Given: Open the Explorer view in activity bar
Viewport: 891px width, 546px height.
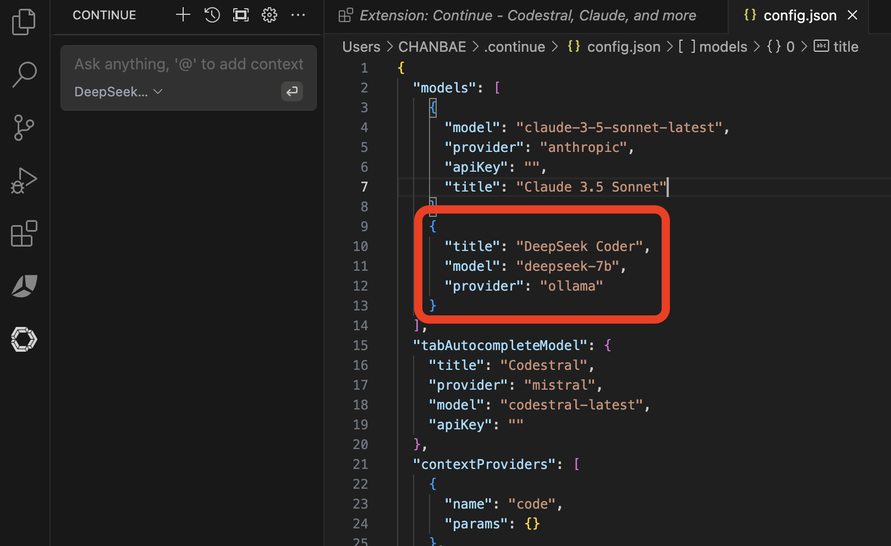Looking at the screenshot, I should pos(24,22).
